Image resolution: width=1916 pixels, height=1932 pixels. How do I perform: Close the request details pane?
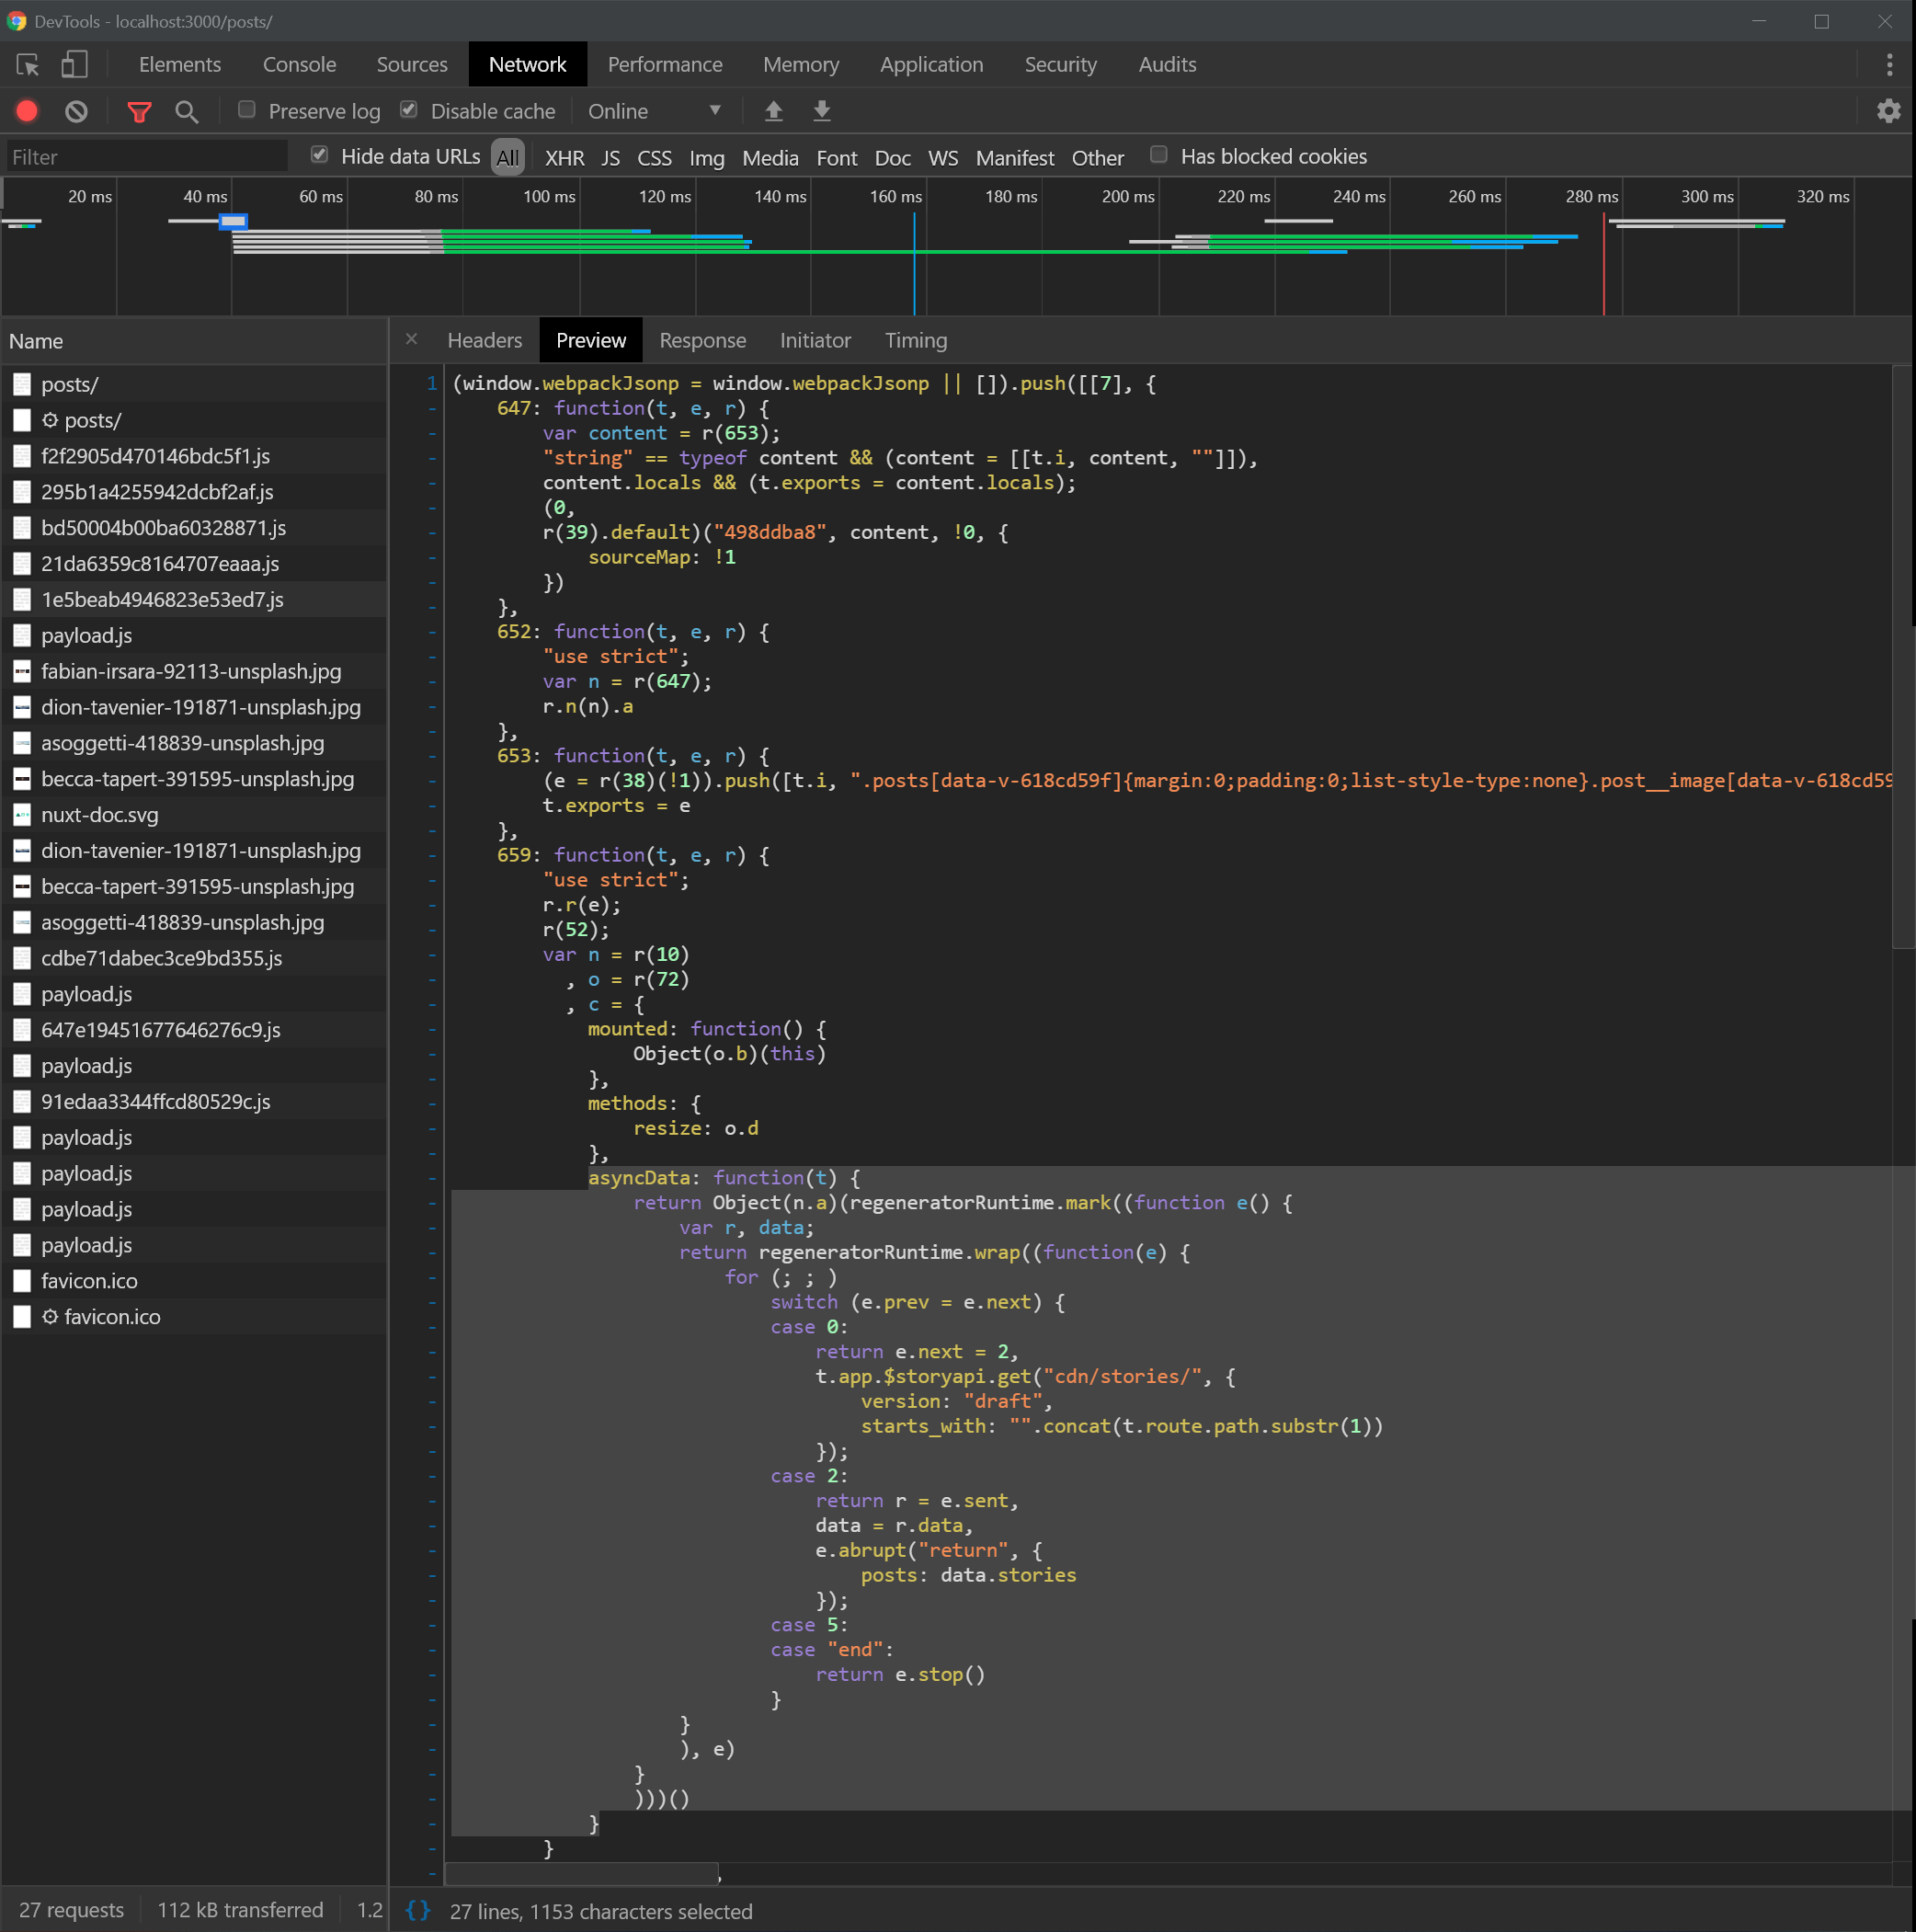pyautogui.click(x=411, y=339)
